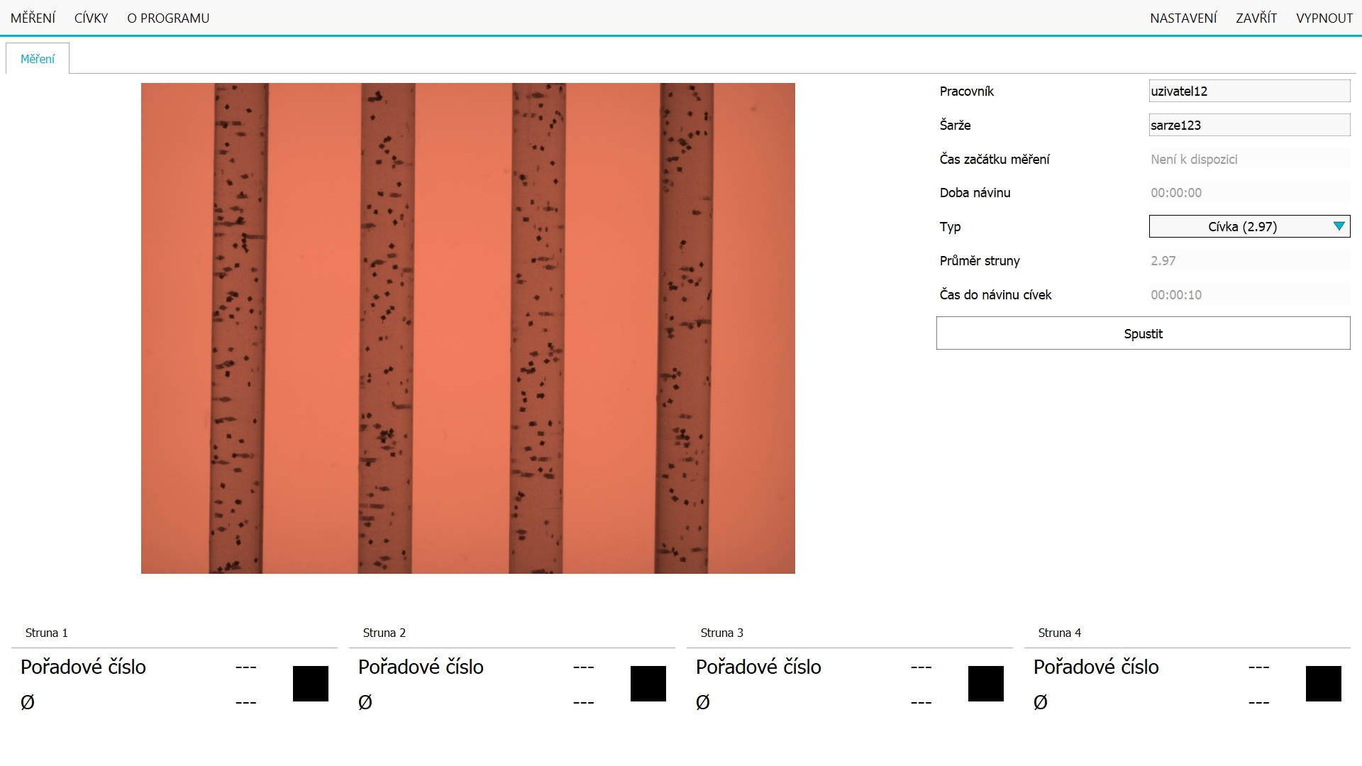This screenshot has width=1362, height=766.
Task: Click the Struna 2 header label
Action: pyautogui.click(x=384, y=633)
